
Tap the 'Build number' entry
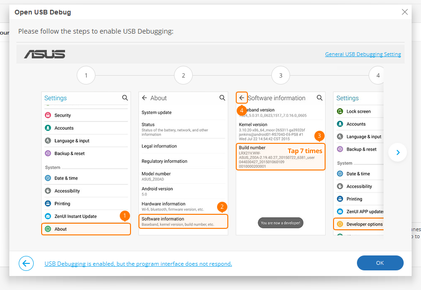[281, 157]
